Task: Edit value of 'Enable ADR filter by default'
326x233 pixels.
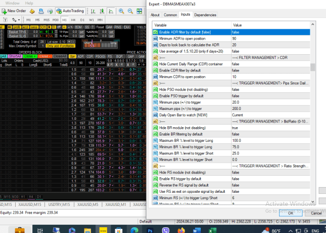Action: point(271,32)
